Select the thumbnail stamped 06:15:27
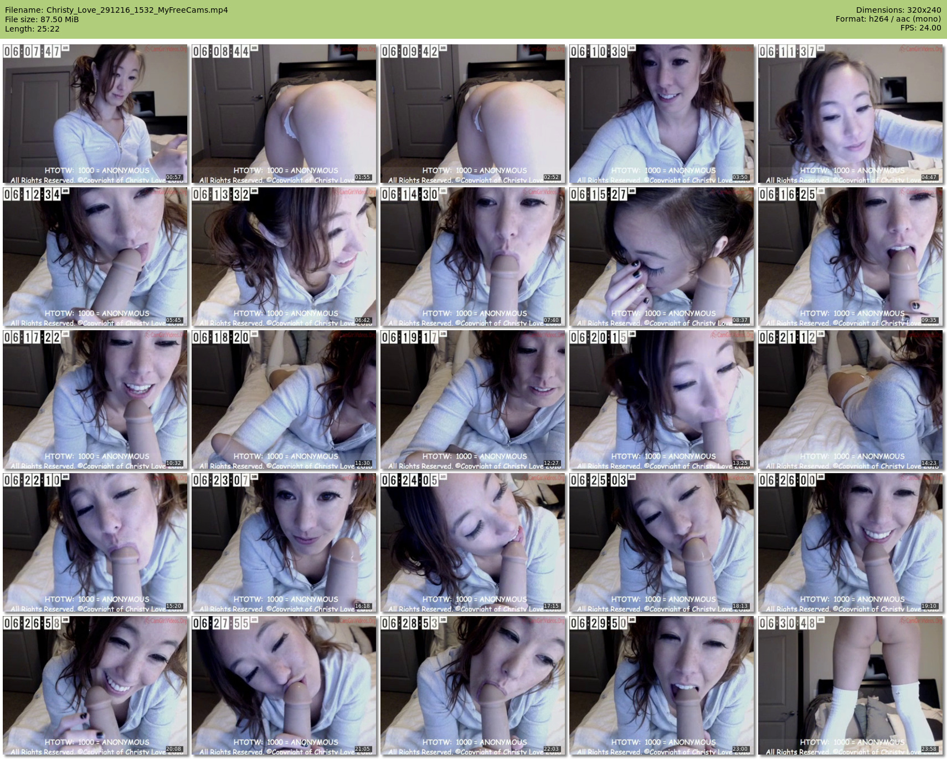 click(x=661, y=257)
